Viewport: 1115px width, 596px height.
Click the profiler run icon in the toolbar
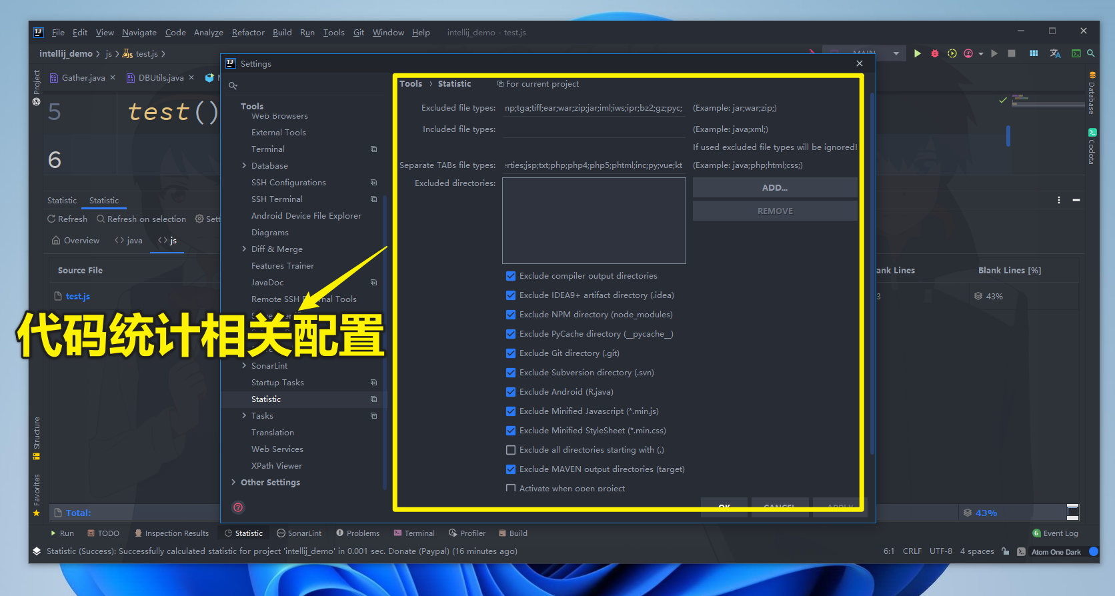968,53
